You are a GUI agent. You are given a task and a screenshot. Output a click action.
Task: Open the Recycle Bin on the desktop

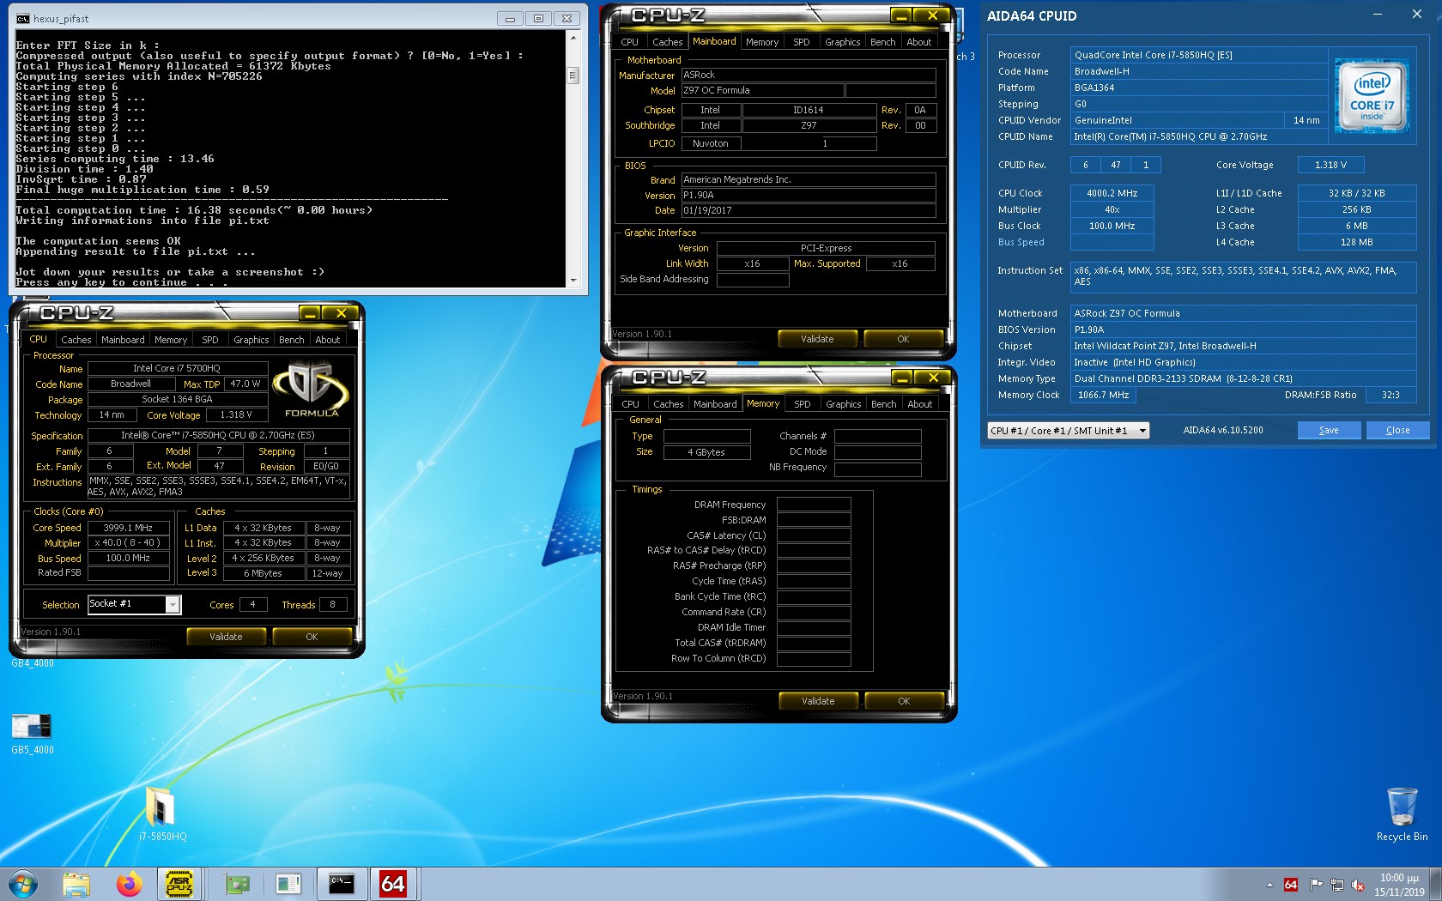pyautogui.click(x=1402, y=814)
